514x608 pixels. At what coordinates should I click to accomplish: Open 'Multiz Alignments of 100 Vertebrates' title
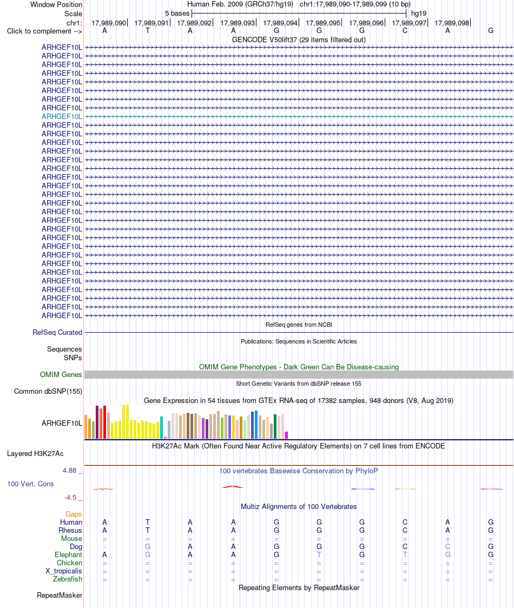pos(299,506)
